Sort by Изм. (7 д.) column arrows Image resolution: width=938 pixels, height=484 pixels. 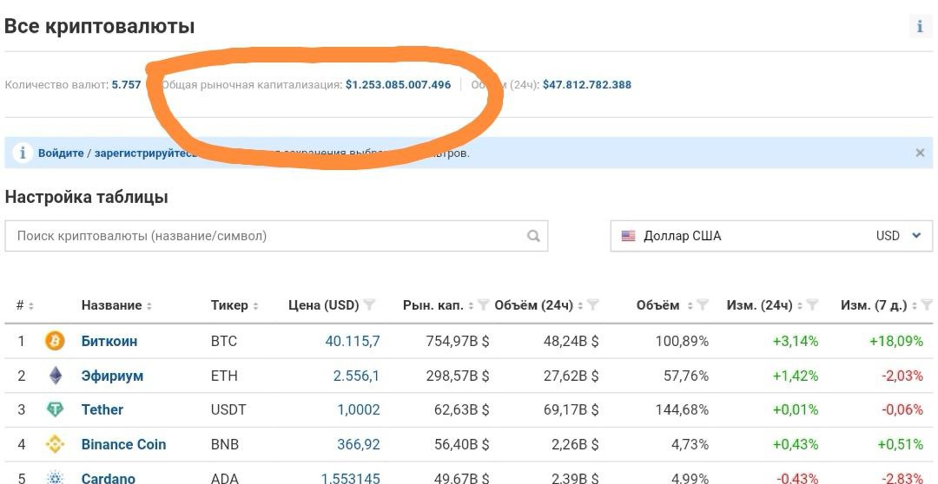pos(914,306)
